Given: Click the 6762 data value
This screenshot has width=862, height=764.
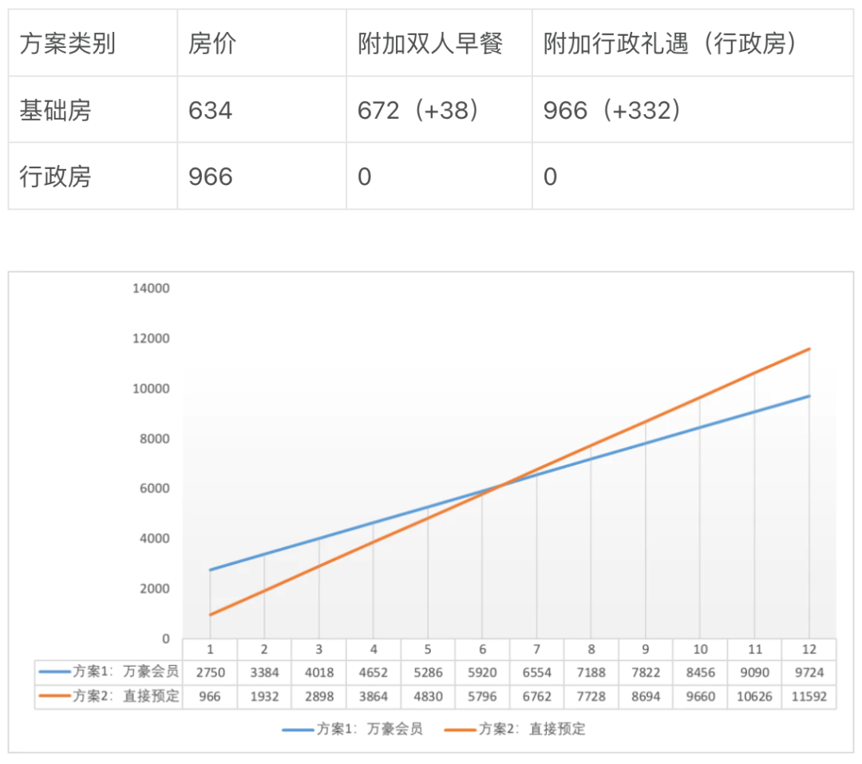Looking at the screenshot, I should 536,697.
